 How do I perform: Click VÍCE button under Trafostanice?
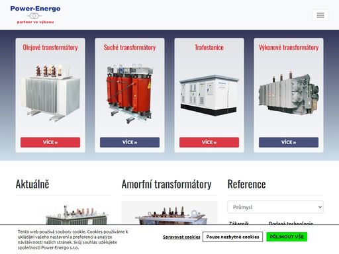coord(209,142)
